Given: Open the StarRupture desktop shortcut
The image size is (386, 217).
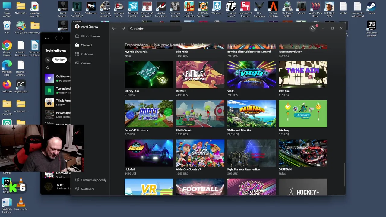Looking at the screenshot, I should click(x=91, y=8).
